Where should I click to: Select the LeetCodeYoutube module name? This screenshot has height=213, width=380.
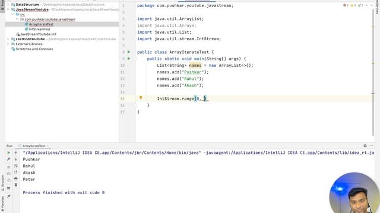coord(30,39)
